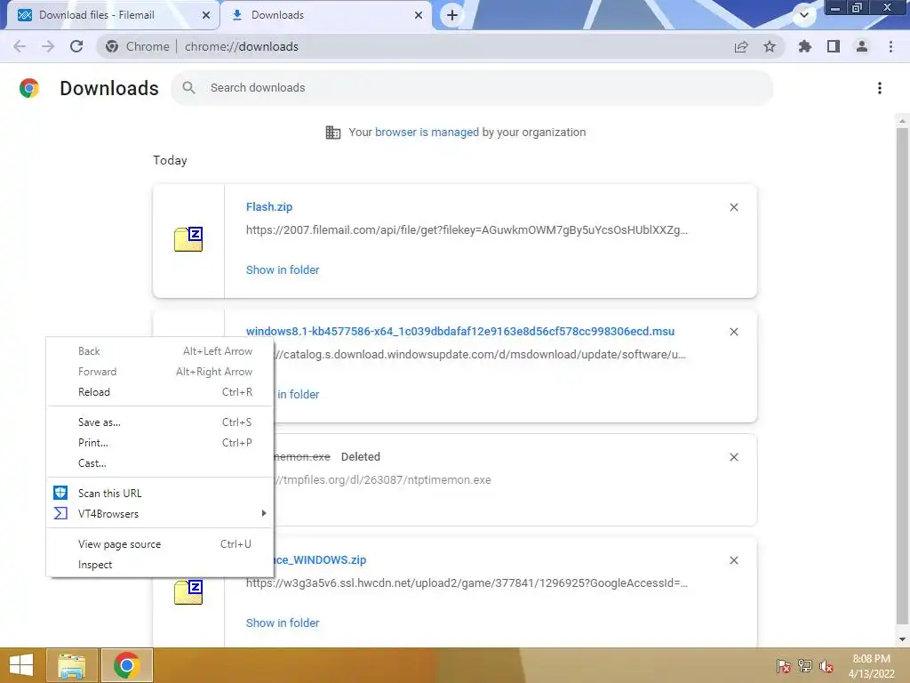Close the Download files - Filemail tab
This screenshot has height=683, width=910.
coord(206,15)
